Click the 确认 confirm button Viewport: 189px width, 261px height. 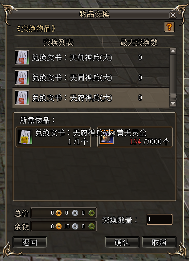[x=122, y=242]
